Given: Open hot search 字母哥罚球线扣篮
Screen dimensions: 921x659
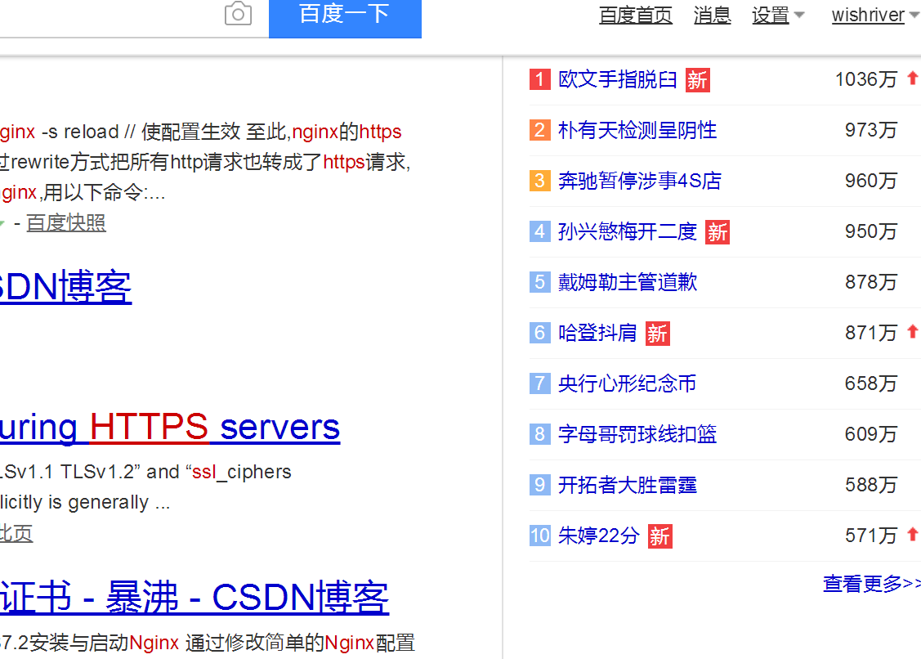Looking at the screenshot, I should tap(637, 434).
